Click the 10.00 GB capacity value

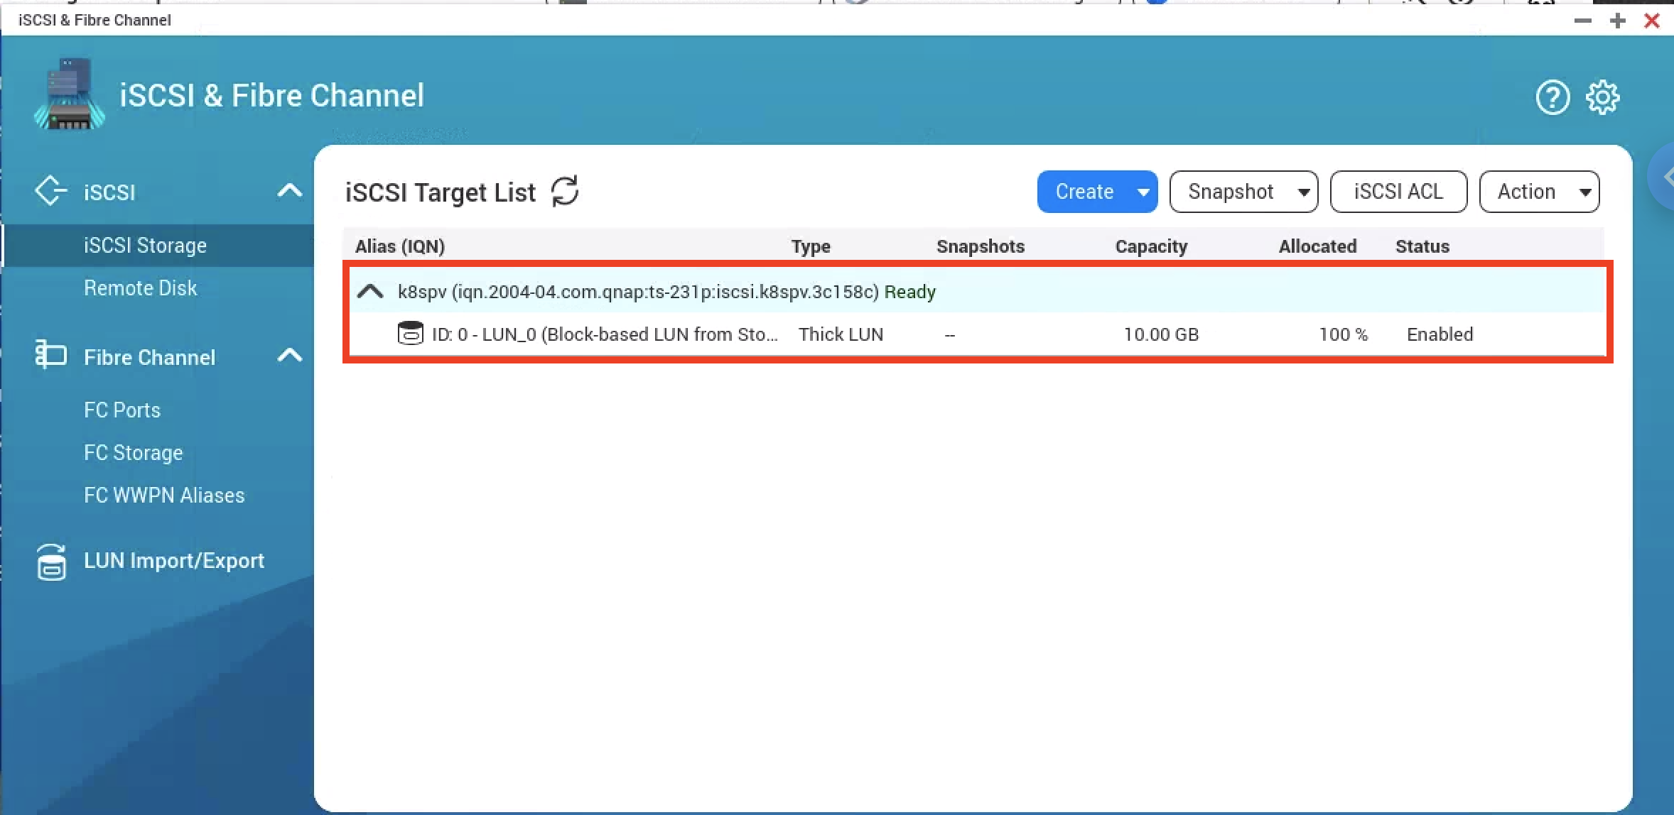coord(1161,334)
